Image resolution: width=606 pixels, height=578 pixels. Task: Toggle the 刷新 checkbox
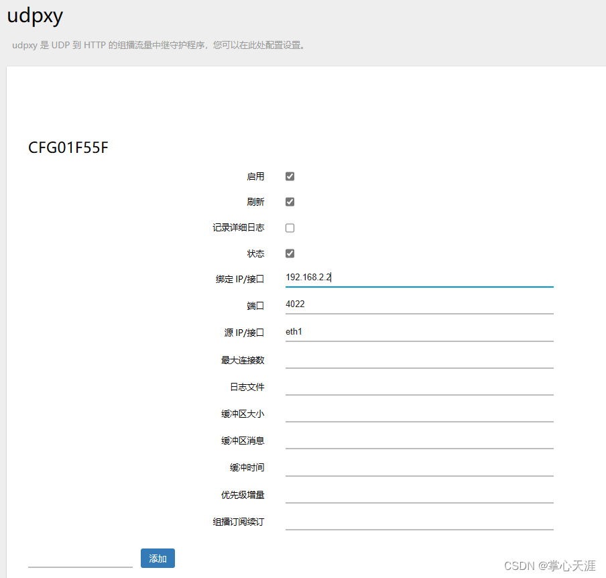(x=290, y=202)
